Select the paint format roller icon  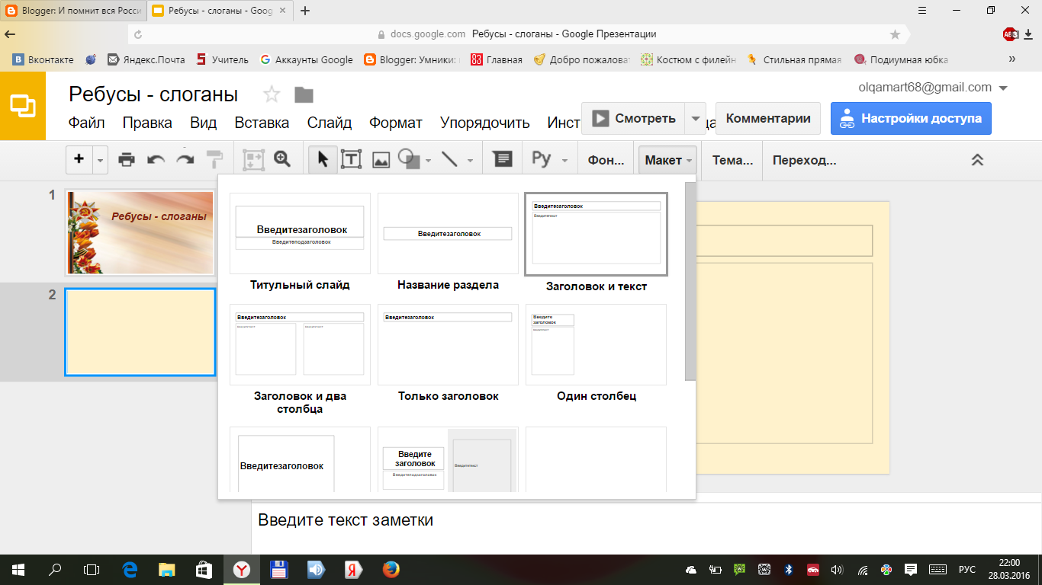215,160
